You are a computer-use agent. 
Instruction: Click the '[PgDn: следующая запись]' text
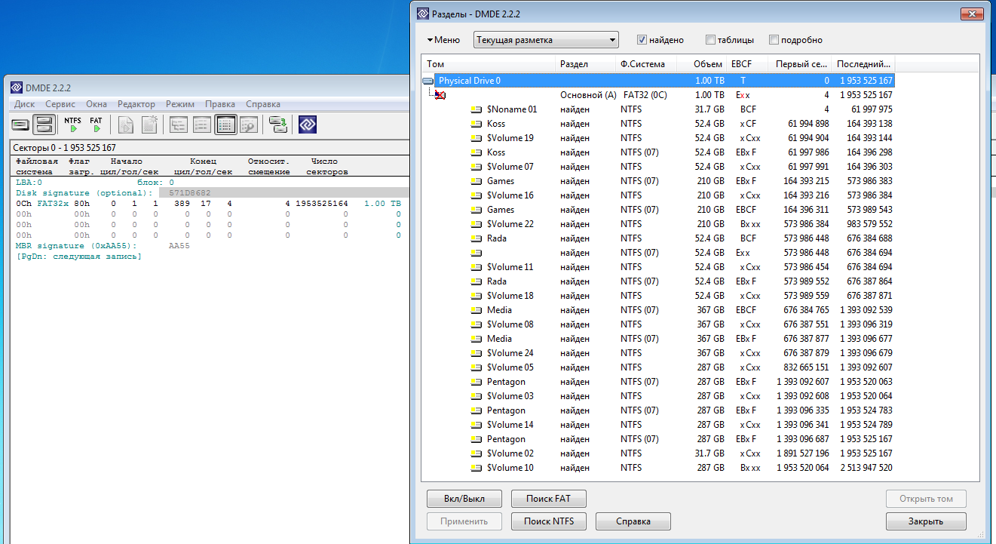click(78, 257)
